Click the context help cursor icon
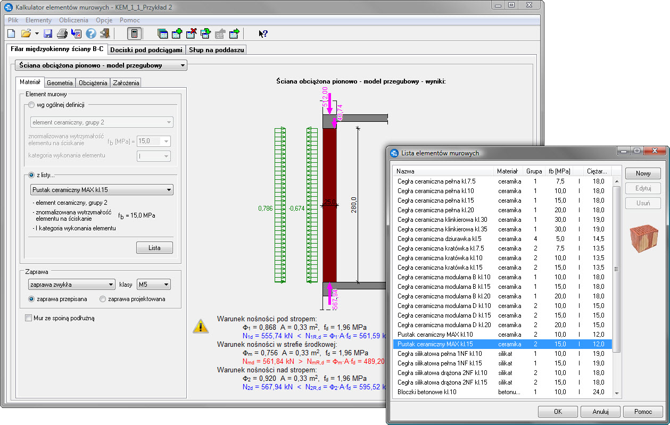 pos(263,34)
